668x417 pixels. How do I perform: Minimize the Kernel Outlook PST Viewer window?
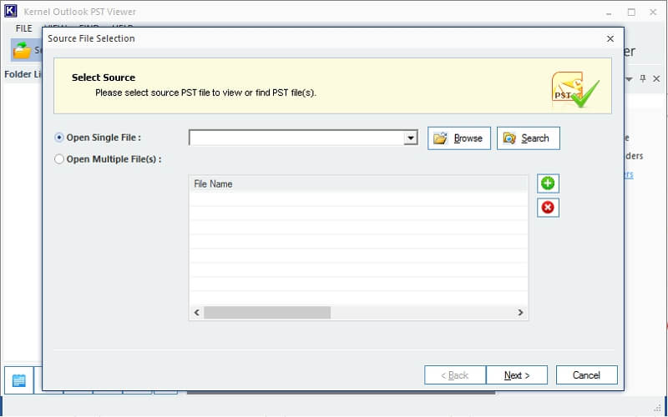pyautogui.click(x=610, y=13)
